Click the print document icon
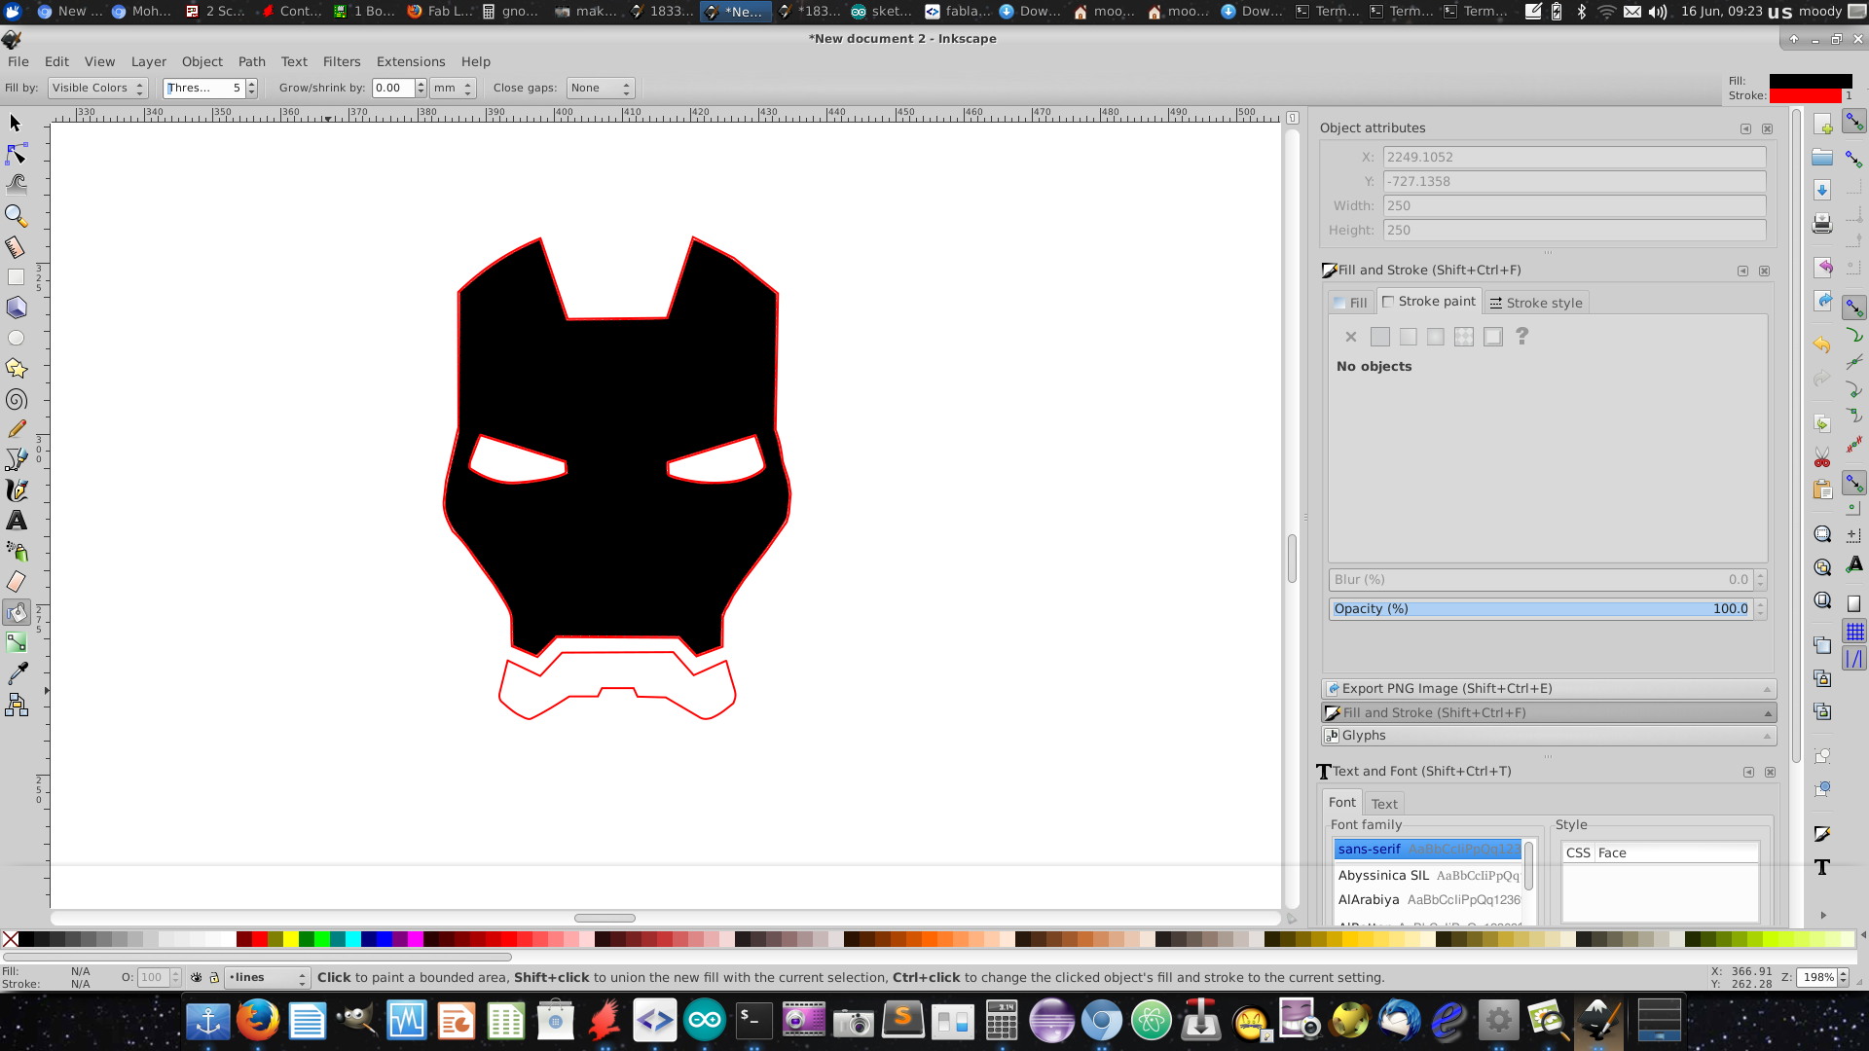The height and width of the screenshot is (1051, 1869). [1822, 223]
